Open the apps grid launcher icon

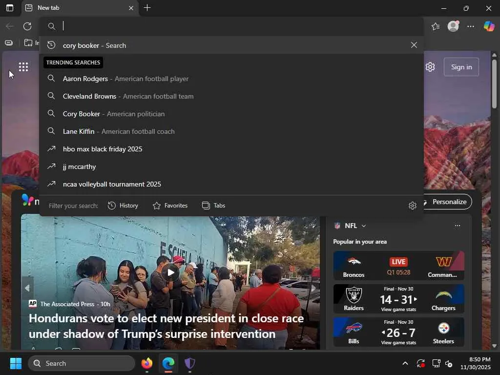(x=23, y=67)
